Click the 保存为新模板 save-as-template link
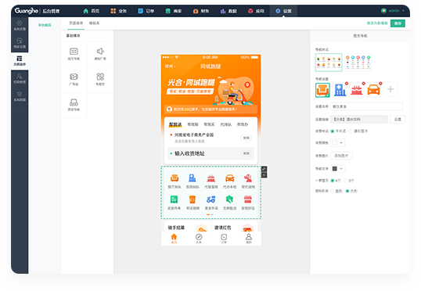This screenshot has height=291, width=421. pos(377,23)
